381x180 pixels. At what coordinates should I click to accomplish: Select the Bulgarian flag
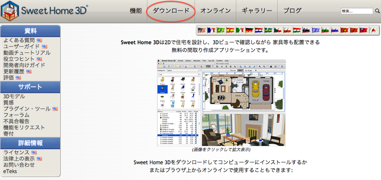[325, 30]
